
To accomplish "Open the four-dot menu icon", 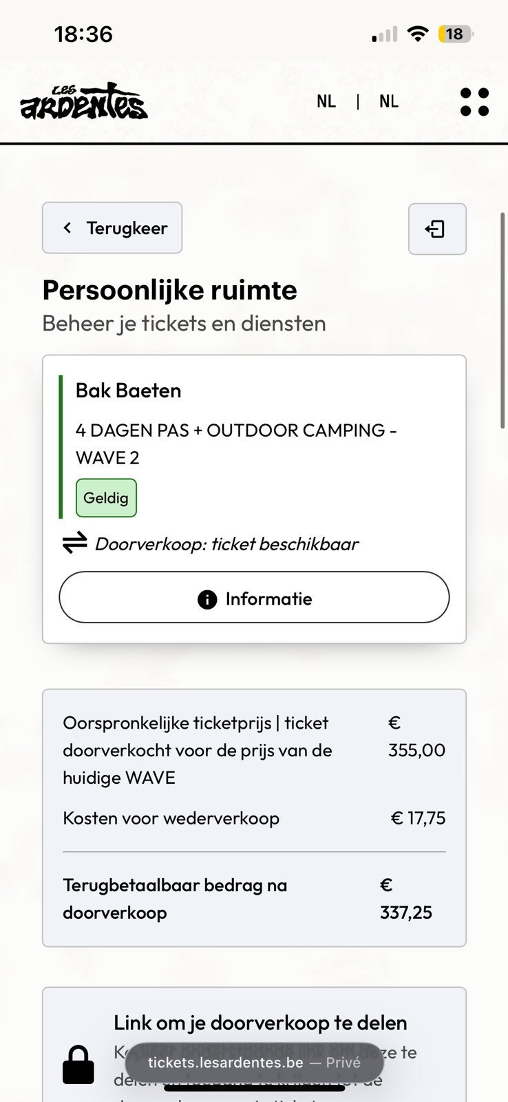I will [x=474, y=102].
